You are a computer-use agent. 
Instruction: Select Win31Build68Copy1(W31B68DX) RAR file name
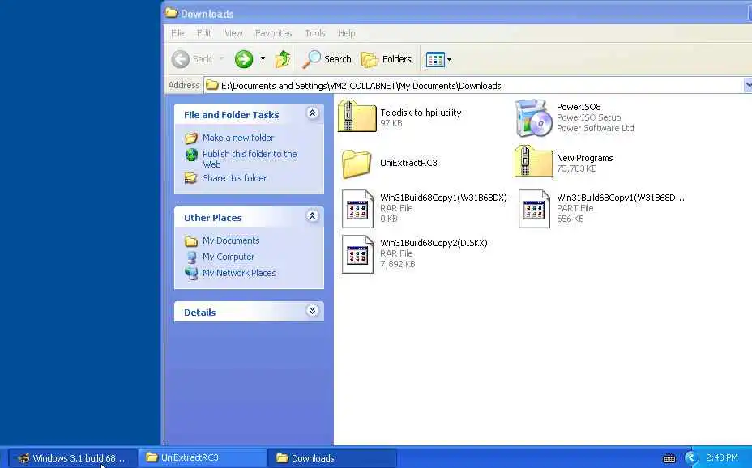(443, 198)
